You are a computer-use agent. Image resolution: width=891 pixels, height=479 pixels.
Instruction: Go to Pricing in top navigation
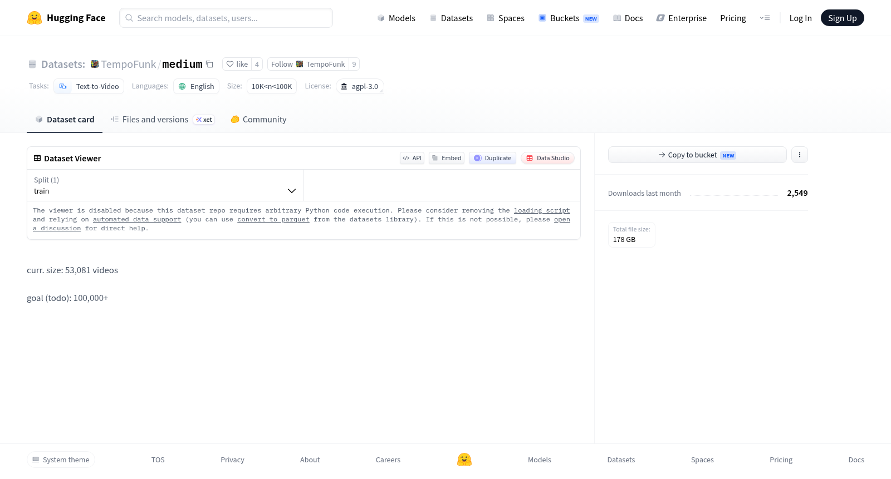click(733, 18)
